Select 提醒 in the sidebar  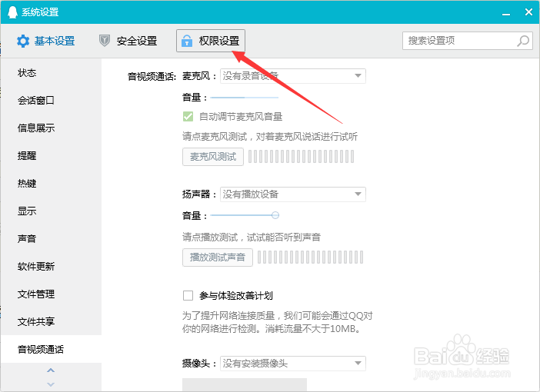point(51,156)
